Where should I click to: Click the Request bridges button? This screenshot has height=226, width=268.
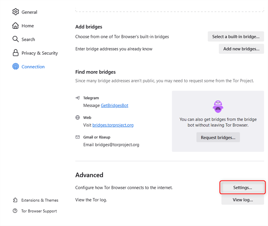pyautogui.click(x=218, y=138)
